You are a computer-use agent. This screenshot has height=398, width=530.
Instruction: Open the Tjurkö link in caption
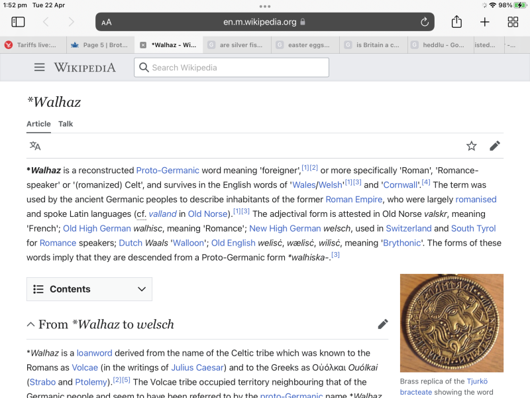coord(477,381)
